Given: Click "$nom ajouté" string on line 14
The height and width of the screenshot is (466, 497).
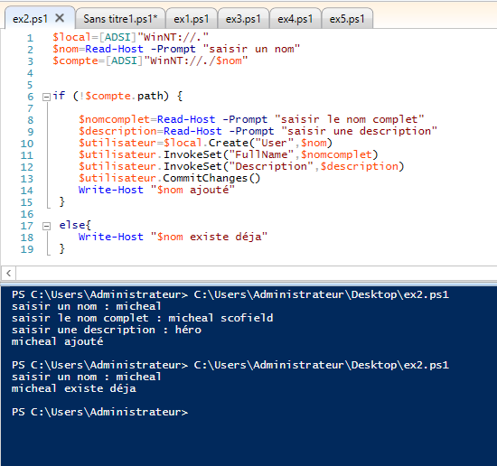Looking at the screenshot, I should point(192,190).
